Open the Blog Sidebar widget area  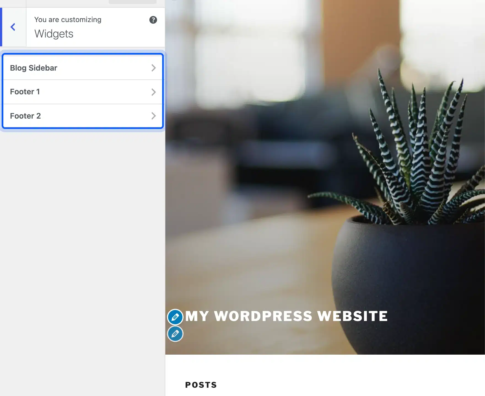click(x=83, y=68)
